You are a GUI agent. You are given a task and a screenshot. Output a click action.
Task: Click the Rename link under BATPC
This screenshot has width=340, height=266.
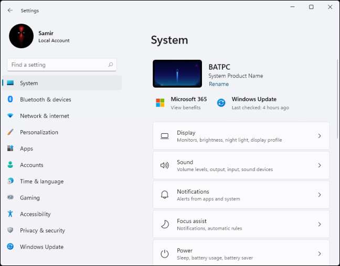pyautogui.click(x=218, y=84)
